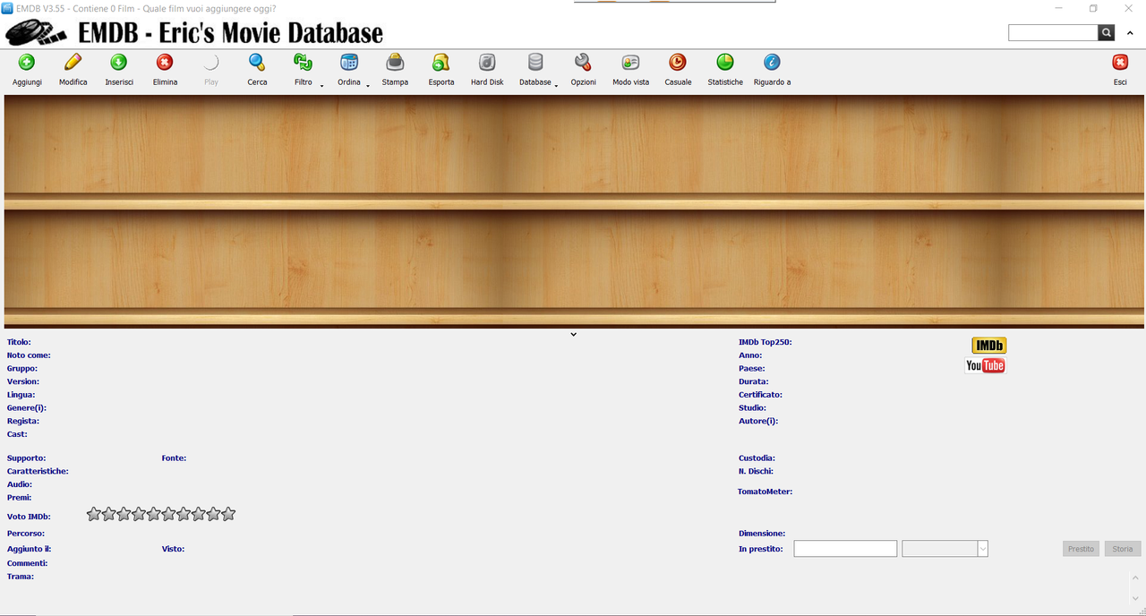Click the Database toolbar icon

point(535,63)
